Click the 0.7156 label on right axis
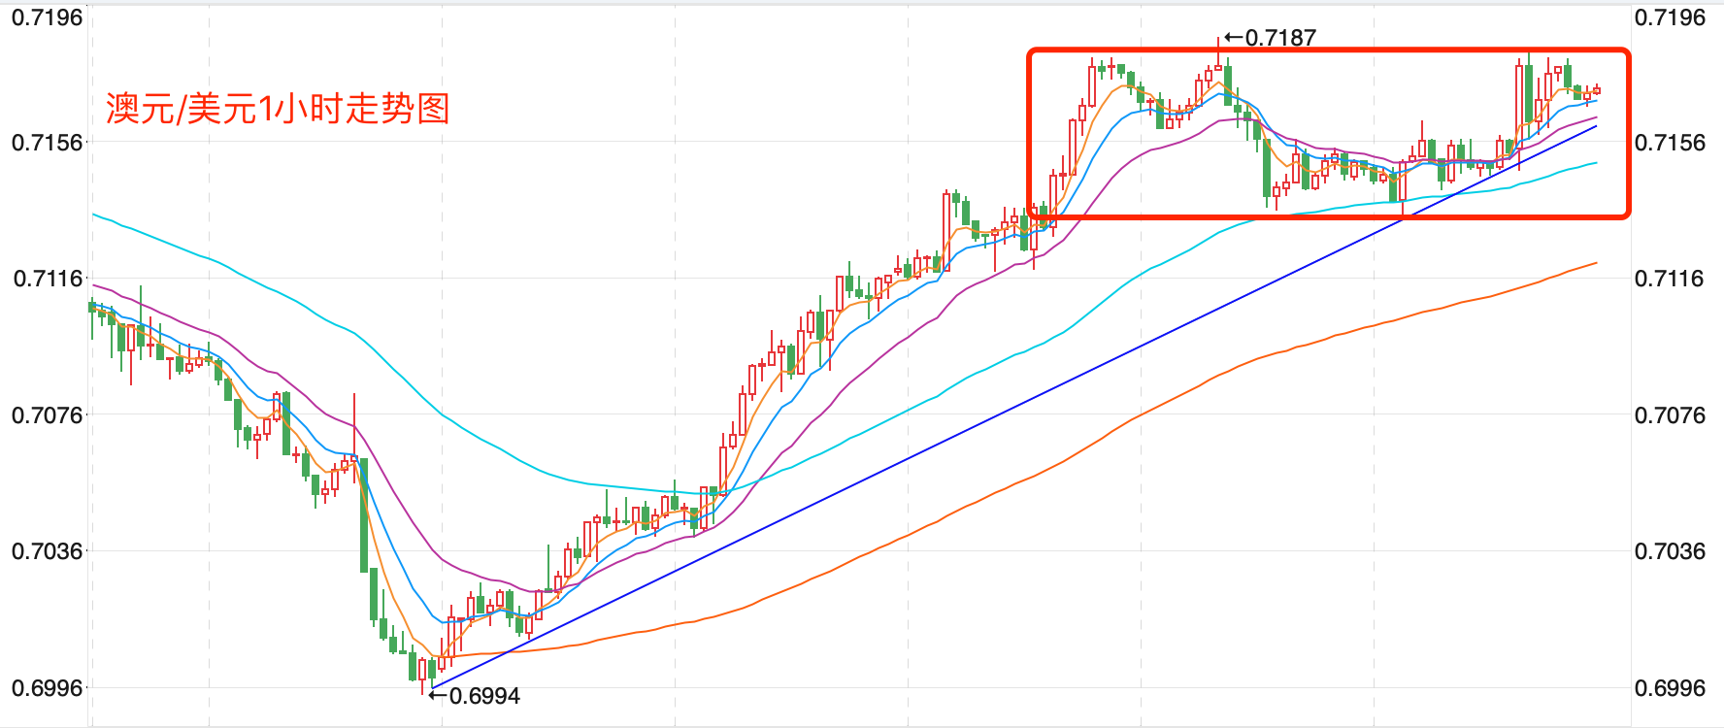The width and height of the screenshot is (1724, 728). point(1670,143)
